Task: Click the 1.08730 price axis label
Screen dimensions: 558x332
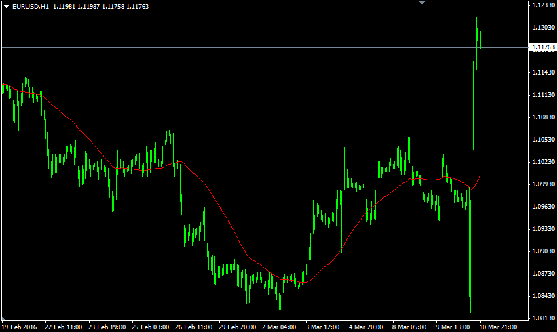Action: pyautogui.click(x=544, y=274)
